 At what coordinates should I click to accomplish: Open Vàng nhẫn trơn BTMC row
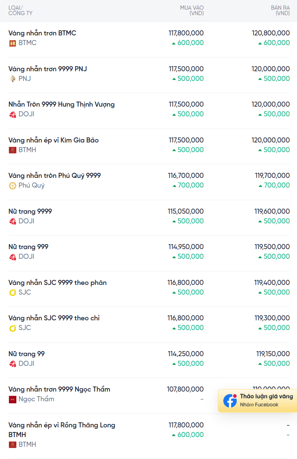coord(42,33)
